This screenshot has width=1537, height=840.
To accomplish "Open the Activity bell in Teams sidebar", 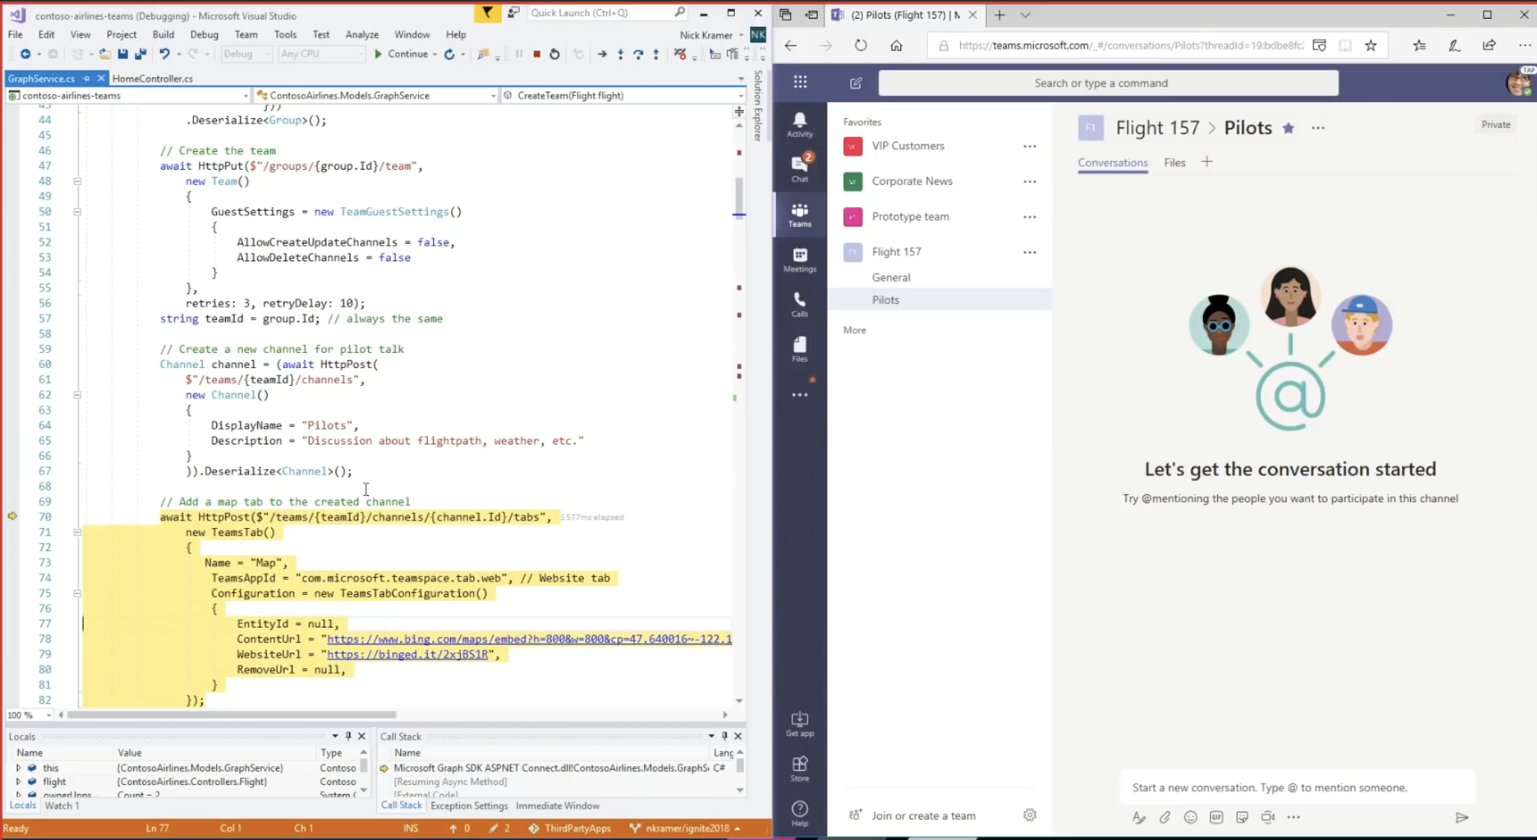I will pyautogui.click(x=799, y=124).
